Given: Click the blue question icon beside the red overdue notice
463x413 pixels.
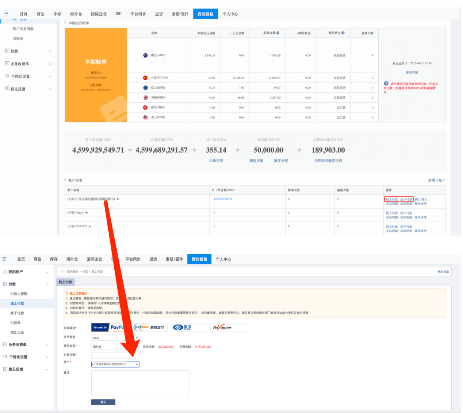Looking at the screenshot, I should click(x=386, y=84).
